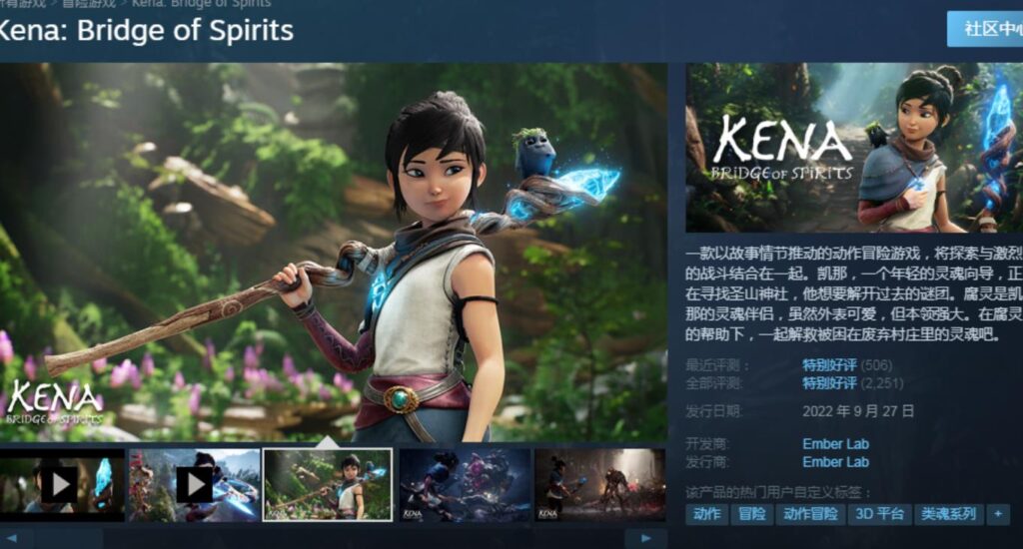Open the purple flower combat screenshot thumbnail
The width and height of the screenshot is (1023, 549).
pyautogui.click(x=465, y=484)
